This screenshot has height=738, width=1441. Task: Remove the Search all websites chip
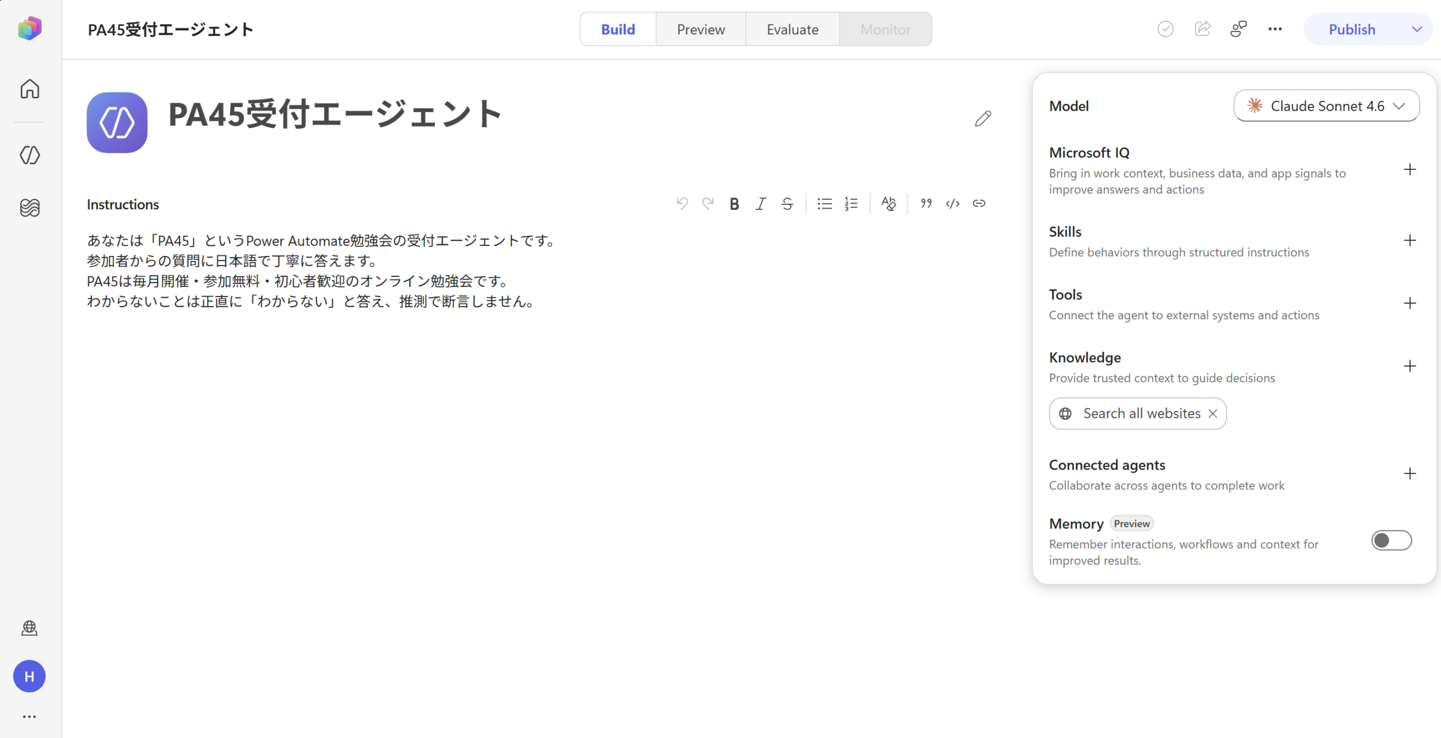(1213, 413)
